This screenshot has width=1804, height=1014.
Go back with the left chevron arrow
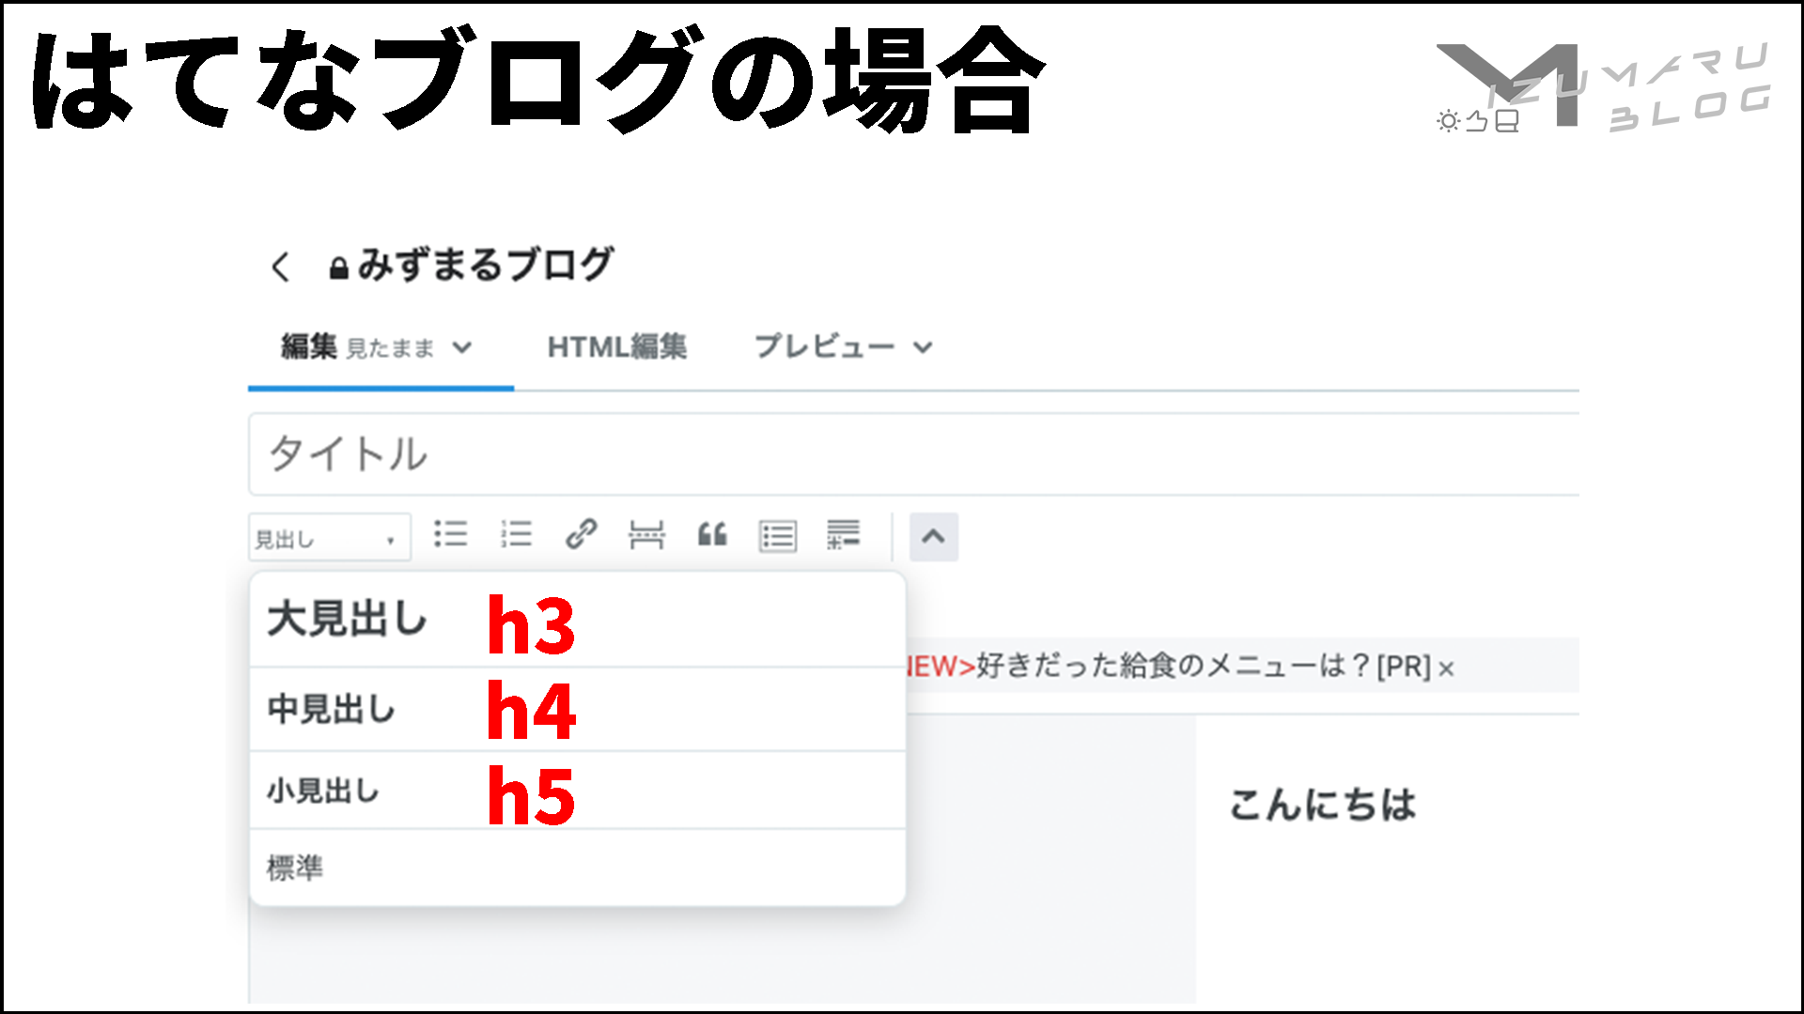(280, 267)
